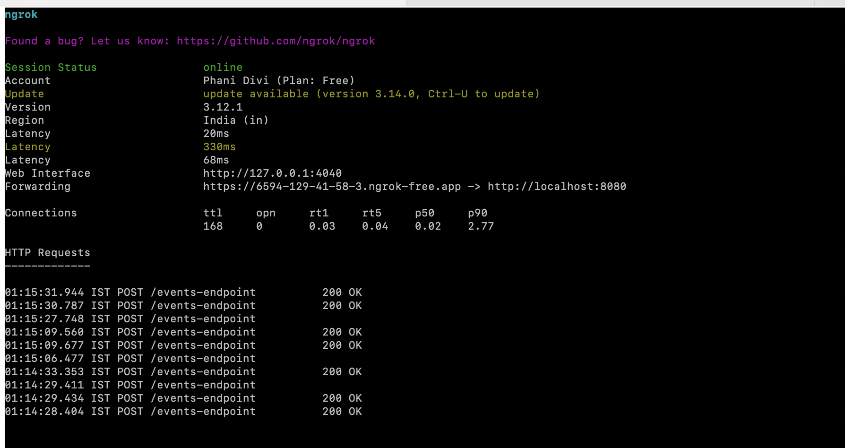Screen dimensions: 845x448
Task: Select the request row at 01:15:09.677
Action: point(183,345)
